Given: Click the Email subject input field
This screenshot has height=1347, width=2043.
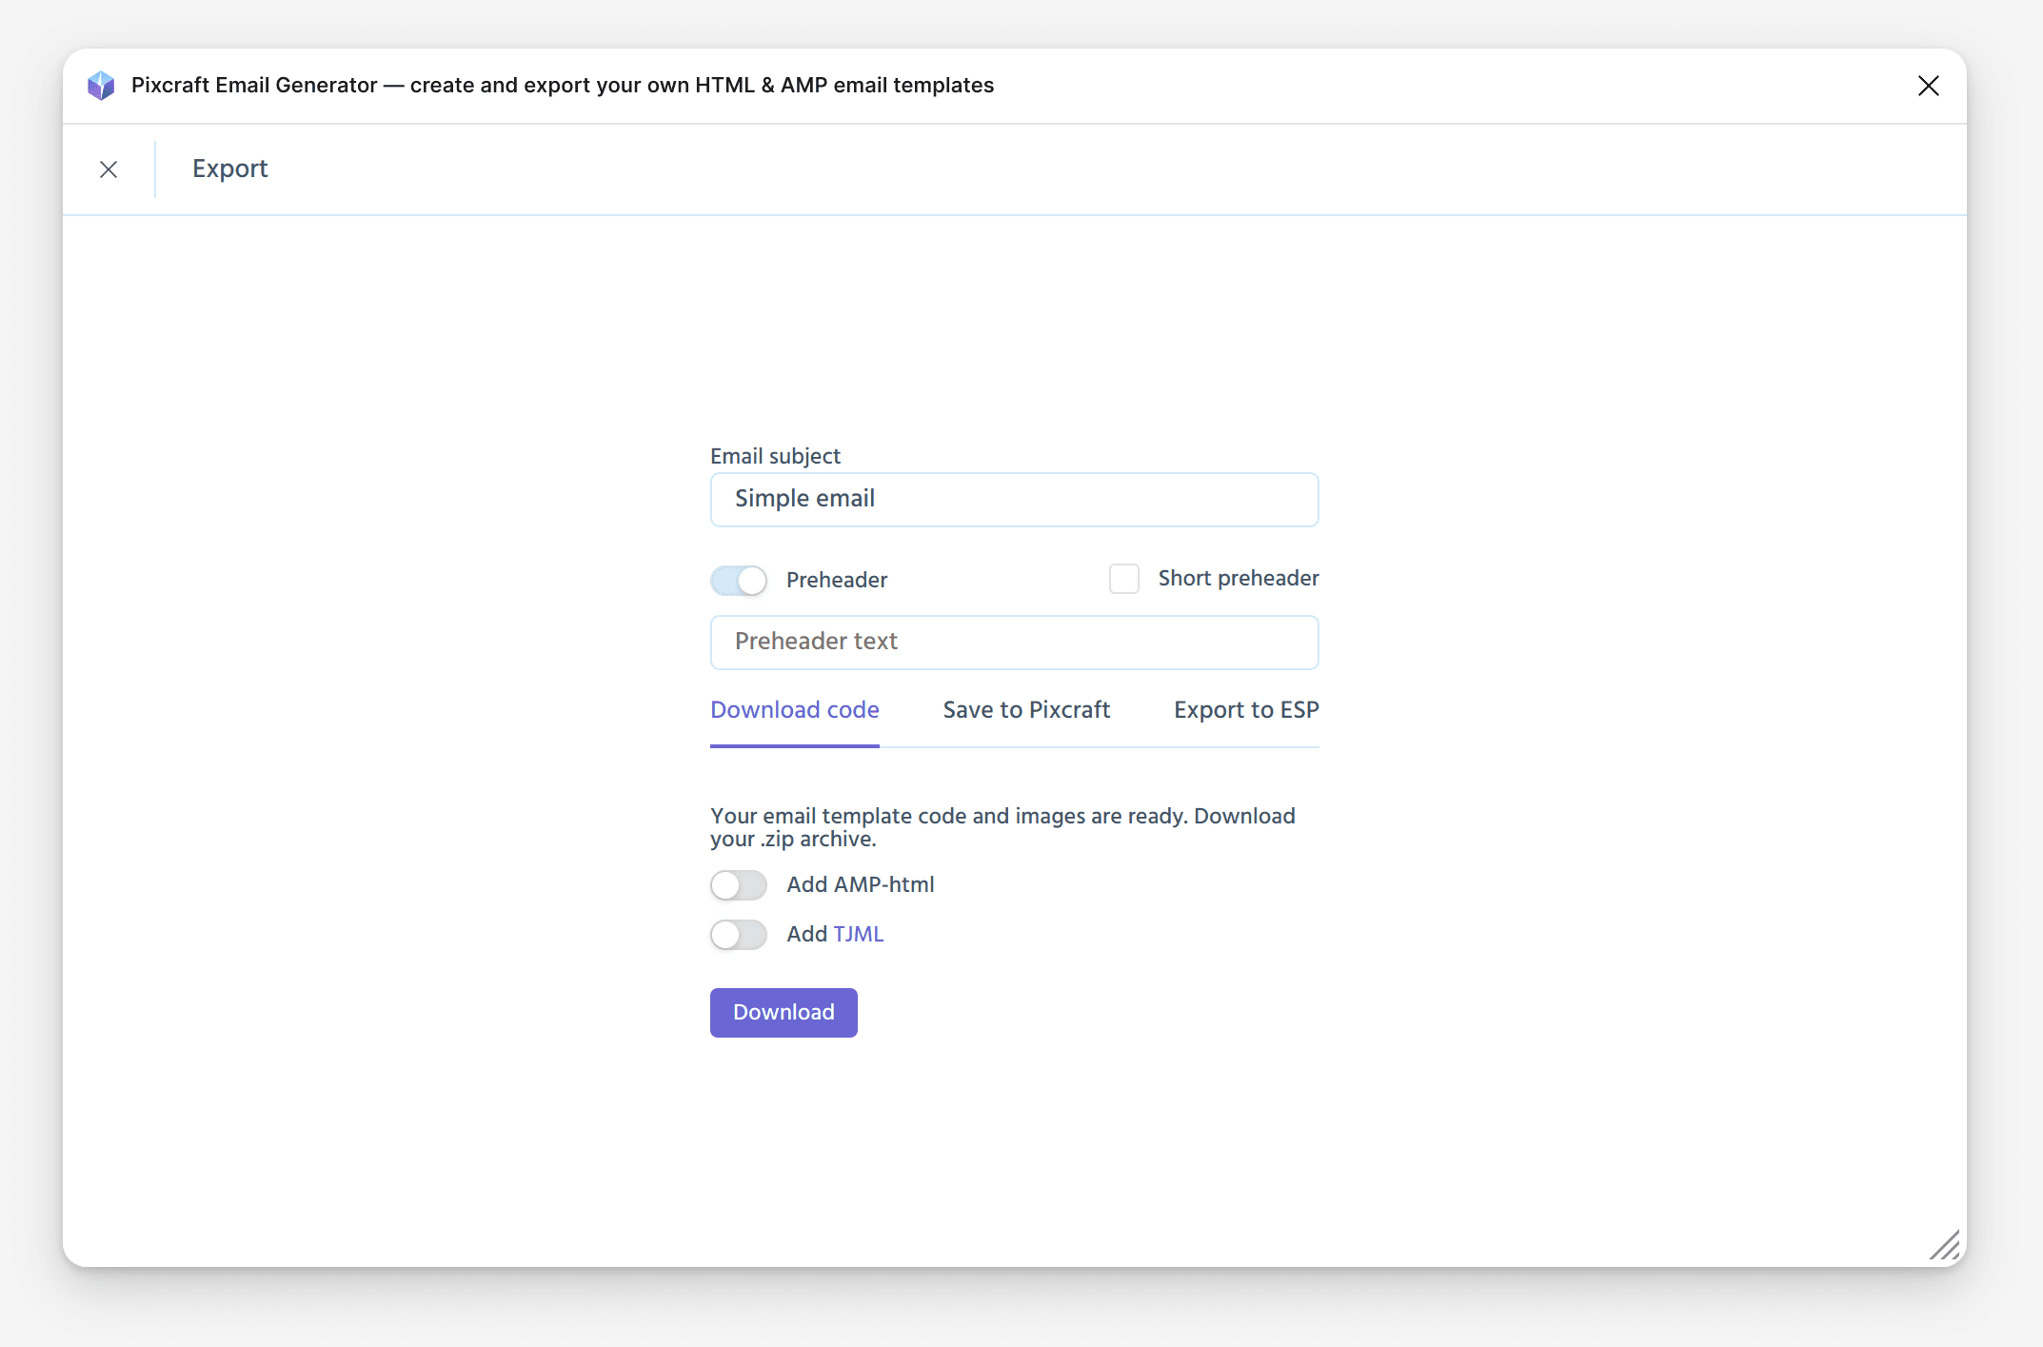Looking at the screenshot, I should (x=1014, y=500).
